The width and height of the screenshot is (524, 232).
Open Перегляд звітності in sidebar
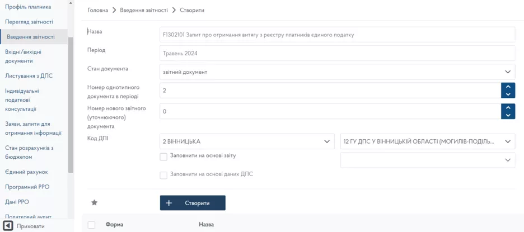click(29, 22)
